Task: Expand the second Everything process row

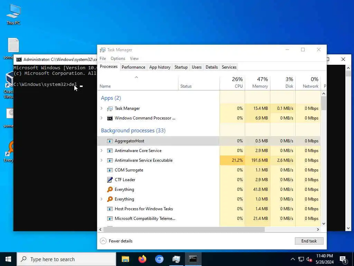Action: pyautogui.click(x=102, y=199)
